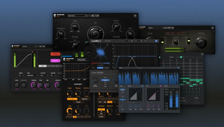Screen dimensions: 224x127
Task: Go to previous preset in Pivot plugin
Action: pyautogui.click(x=88, y=16)
